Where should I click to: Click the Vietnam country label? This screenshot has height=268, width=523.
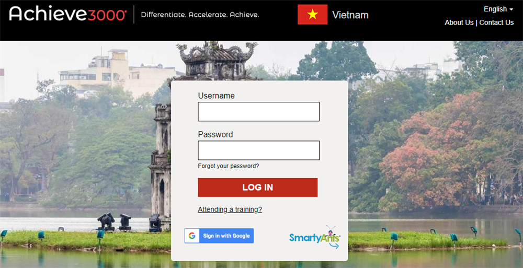point(350,15)
